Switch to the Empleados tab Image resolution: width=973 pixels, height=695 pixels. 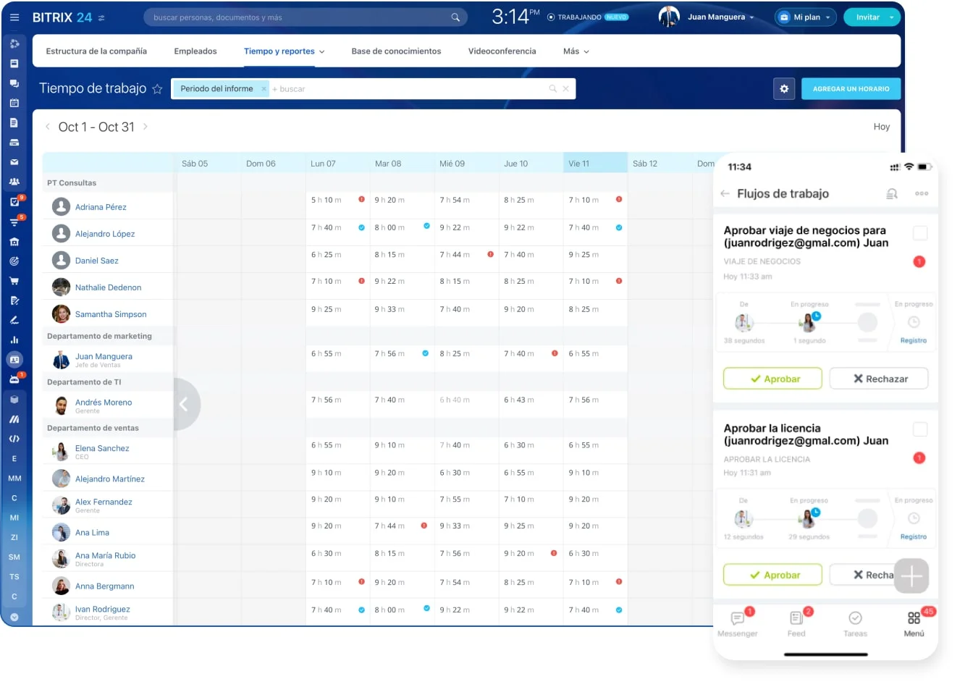coord(195,51)
